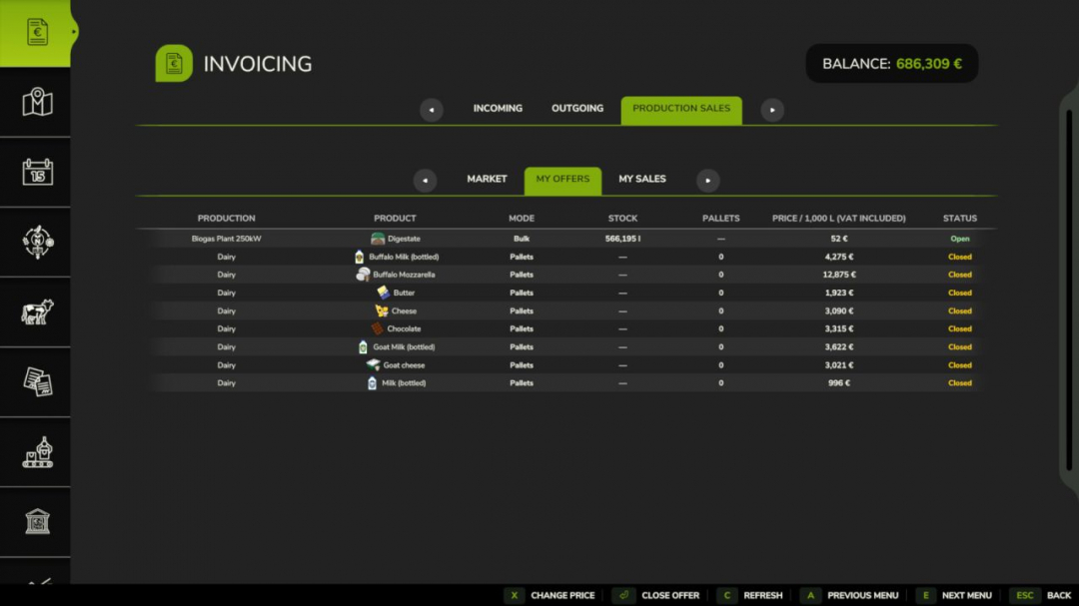Click the Mode column header

521,218
